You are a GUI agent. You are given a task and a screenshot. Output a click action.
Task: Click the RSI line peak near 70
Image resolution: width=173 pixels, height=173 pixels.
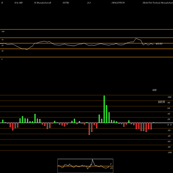[136, 38]
